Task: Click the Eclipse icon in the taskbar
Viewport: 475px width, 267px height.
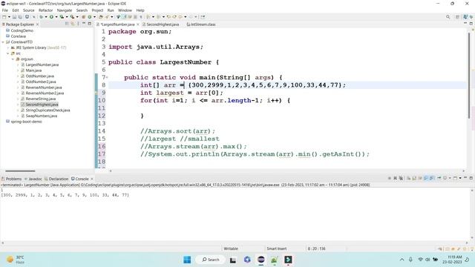Action: (261, 260)
